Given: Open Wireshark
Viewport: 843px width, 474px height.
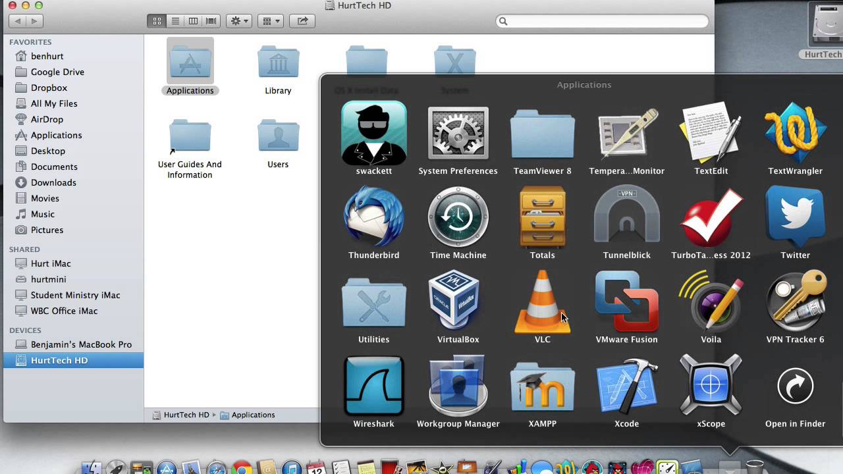Looking at the screenshot, I should coord(373,386).
